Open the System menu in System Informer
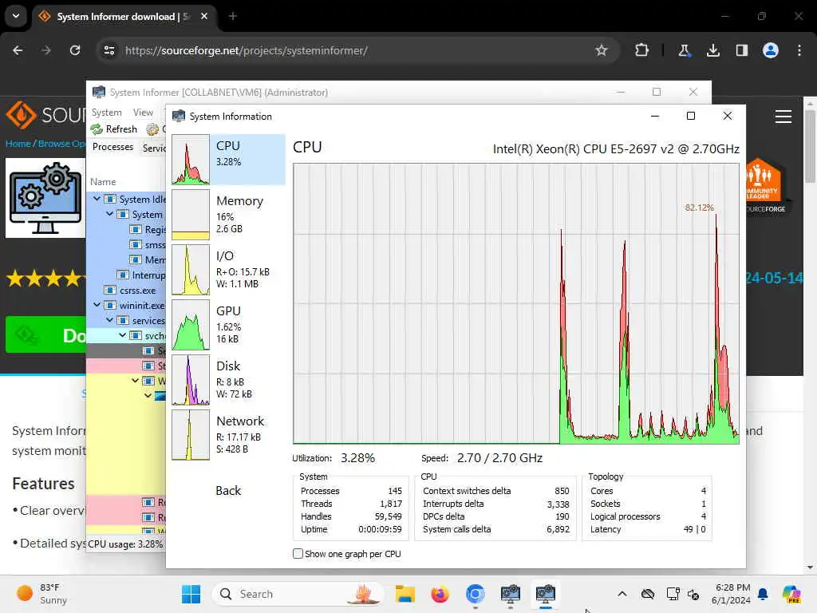 (x=106, y=112)
